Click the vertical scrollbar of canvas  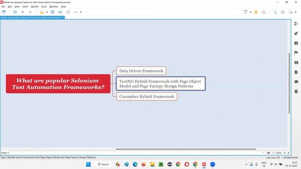click(289, 83)
